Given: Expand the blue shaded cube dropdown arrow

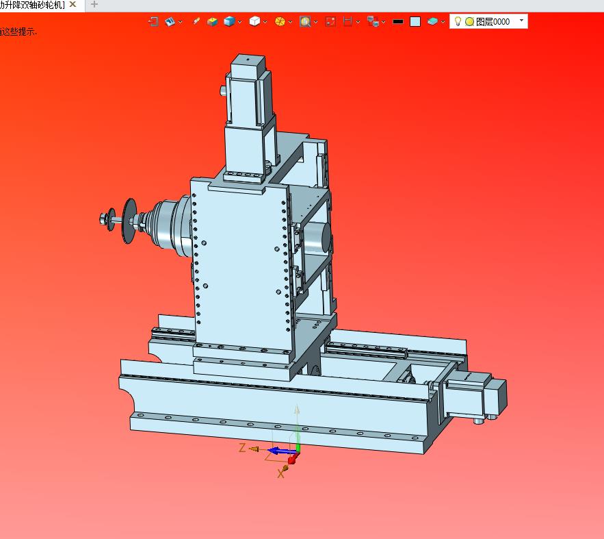Looking at the screenshot, I should (239, 22).
